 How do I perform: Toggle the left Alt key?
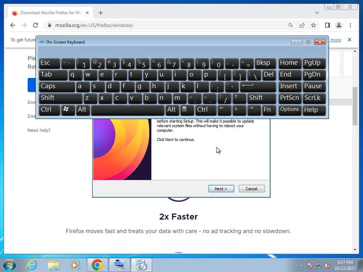pyautogui.click(x=83, y=110)
